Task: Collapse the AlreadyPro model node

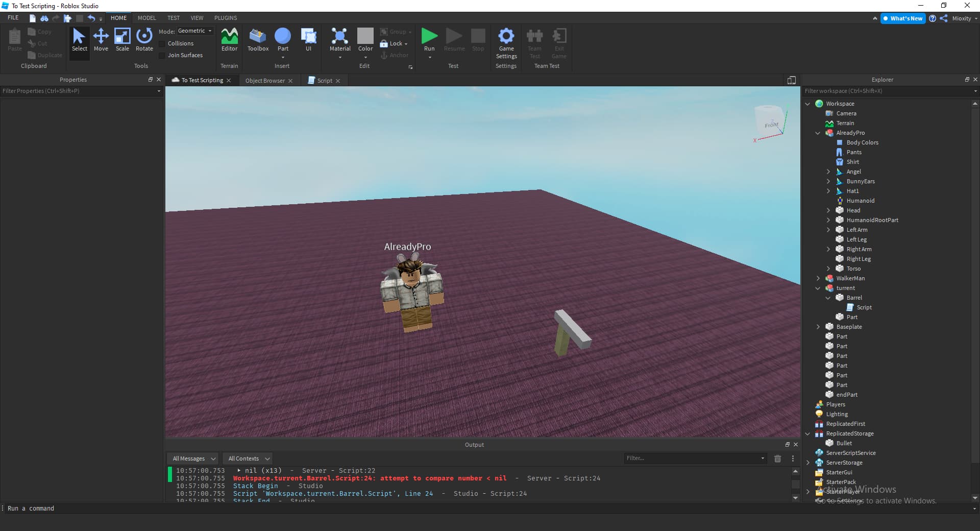Action: [x=818, y=133]
